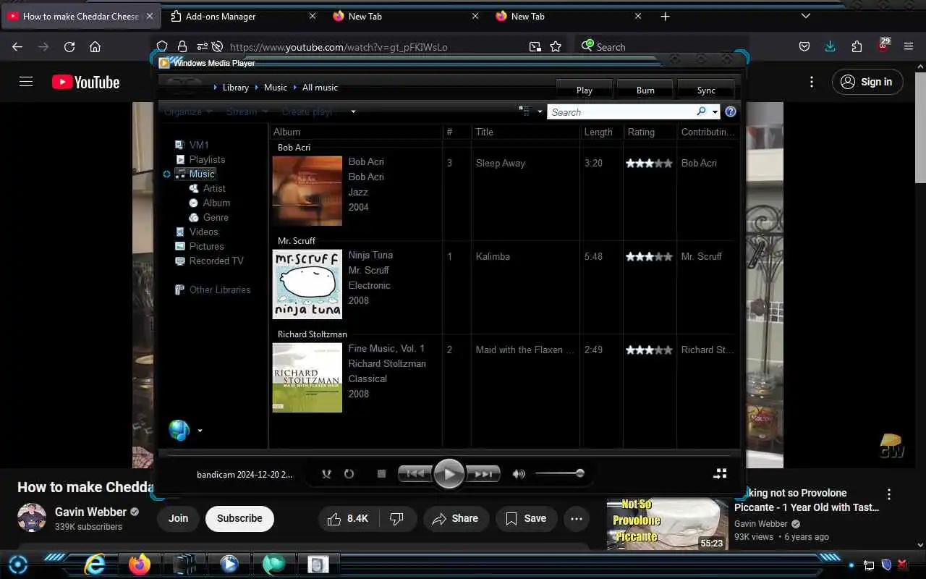Open Firefox application menu
Viewport: 926px width, 579px height.
[909, 46]
